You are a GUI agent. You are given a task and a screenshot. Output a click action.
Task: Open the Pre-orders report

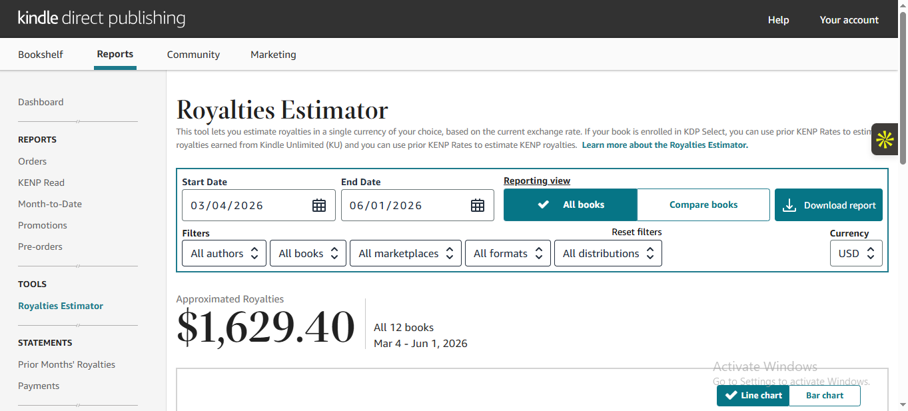pos(40,246)
